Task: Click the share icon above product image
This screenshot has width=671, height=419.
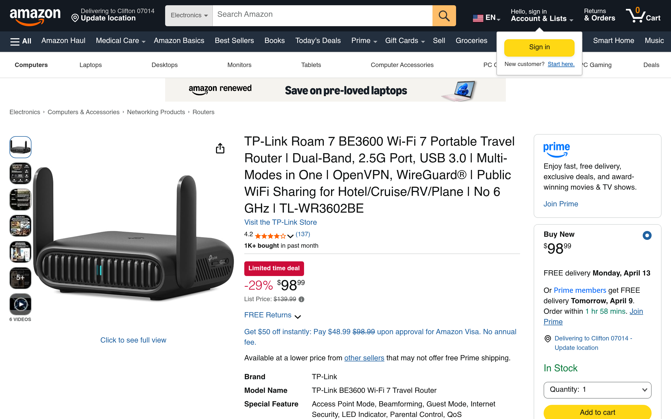Action: tap(220, 148)
